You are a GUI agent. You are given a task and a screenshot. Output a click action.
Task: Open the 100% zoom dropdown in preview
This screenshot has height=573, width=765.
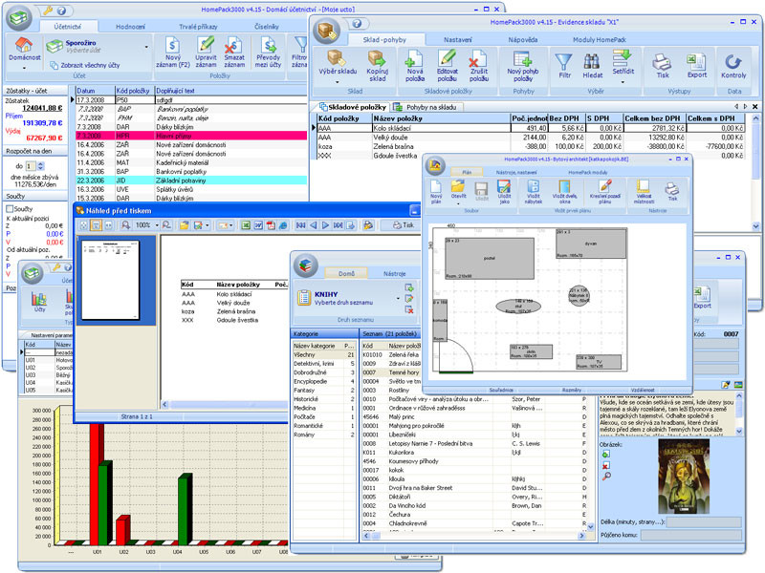(157, 225)
